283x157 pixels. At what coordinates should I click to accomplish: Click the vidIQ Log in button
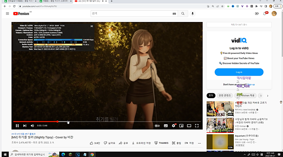[239, 72]
